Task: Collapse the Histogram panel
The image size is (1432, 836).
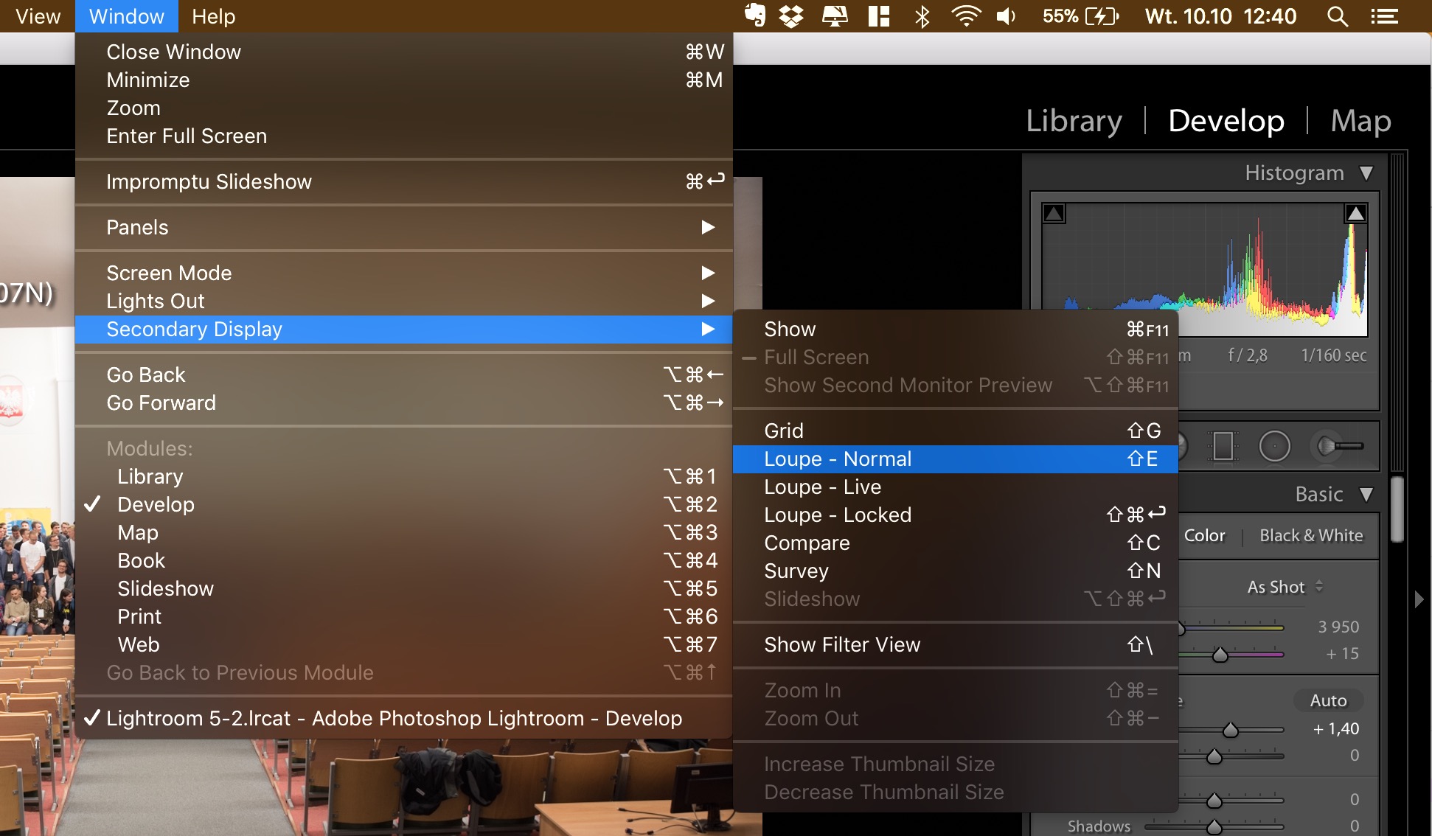Action: coord(1366,173)
